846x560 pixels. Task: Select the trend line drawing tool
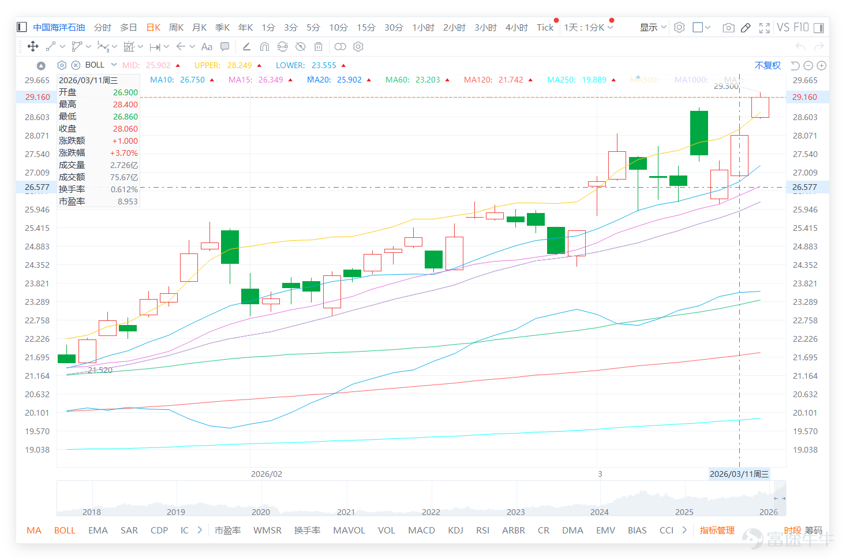pos(51,47)
